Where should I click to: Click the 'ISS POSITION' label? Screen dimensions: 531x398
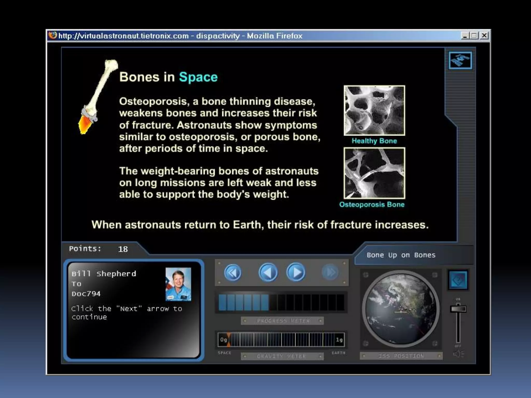click(x=401, y=356)
